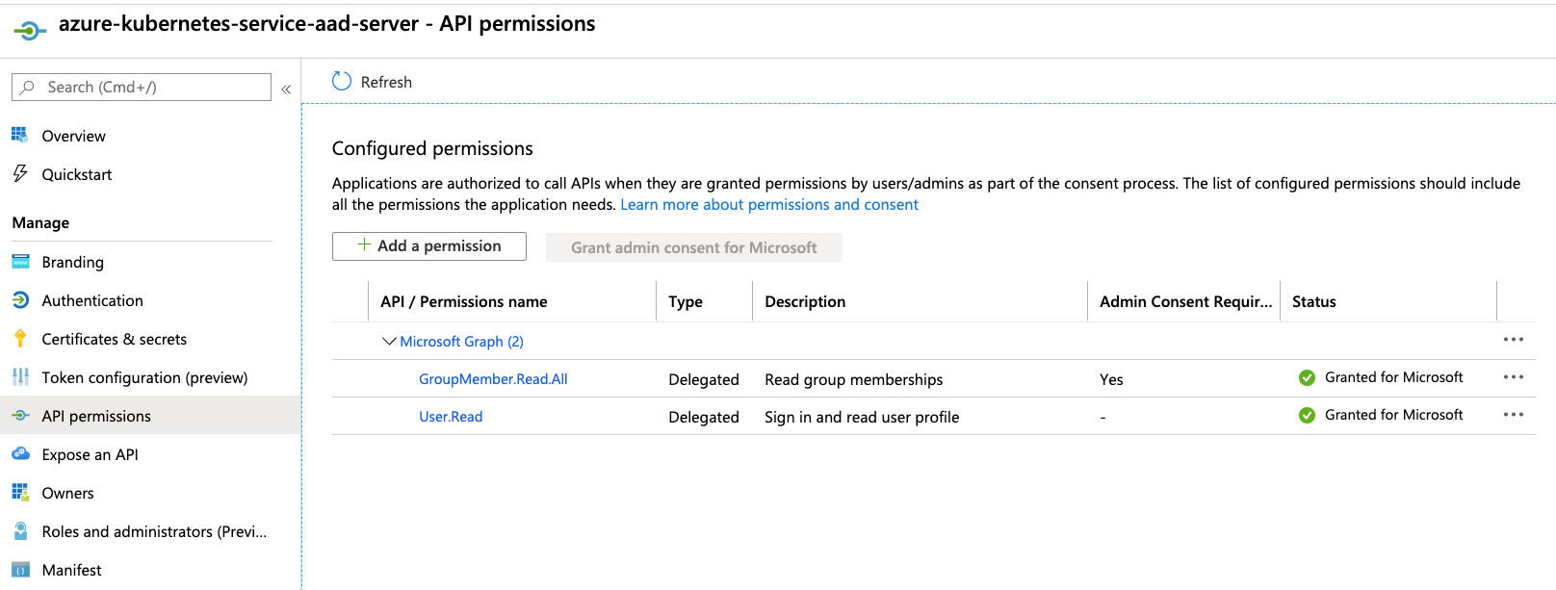Collapse the sidebar with the double chevron
The image size is (1556, 590).
[286, 89]
